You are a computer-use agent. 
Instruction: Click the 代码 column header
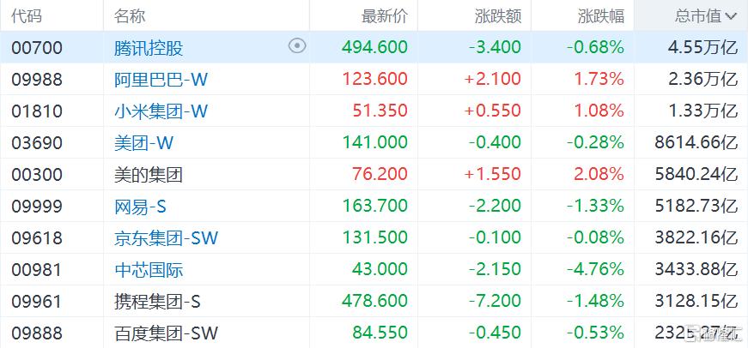27,16
